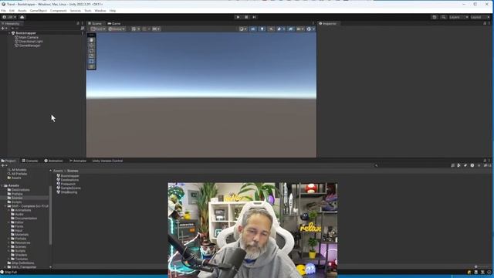Toggle the Hierarchy panel lock icon
Image resolution: width=494 pixels, height=278 pixels.
tap(78, 24)
